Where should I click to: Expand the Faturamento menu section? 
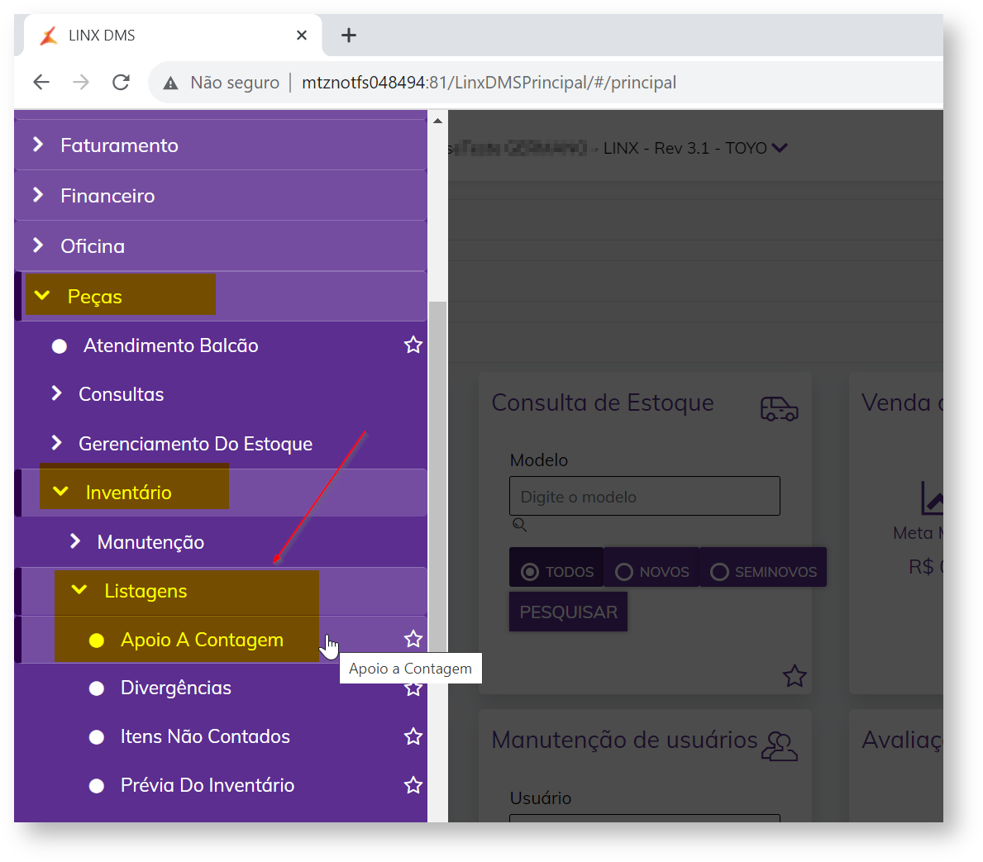point(221,145)
